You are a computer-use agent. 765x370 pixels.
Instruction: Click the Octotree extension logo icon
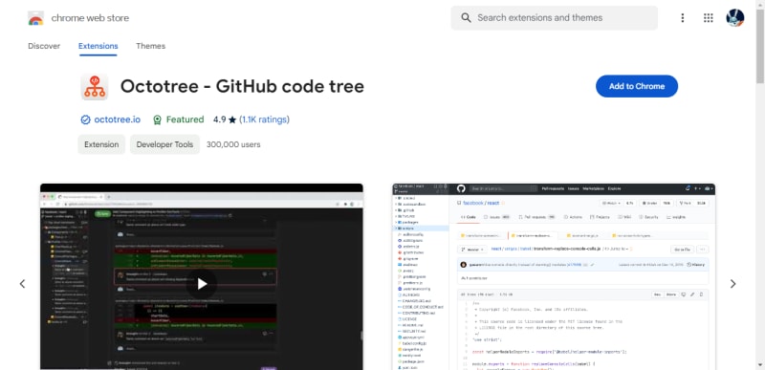coord(94,87)
